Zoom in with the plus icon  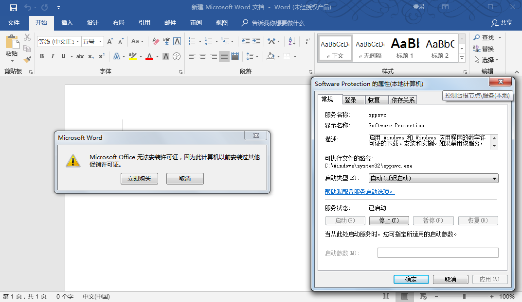pos(492,296)
